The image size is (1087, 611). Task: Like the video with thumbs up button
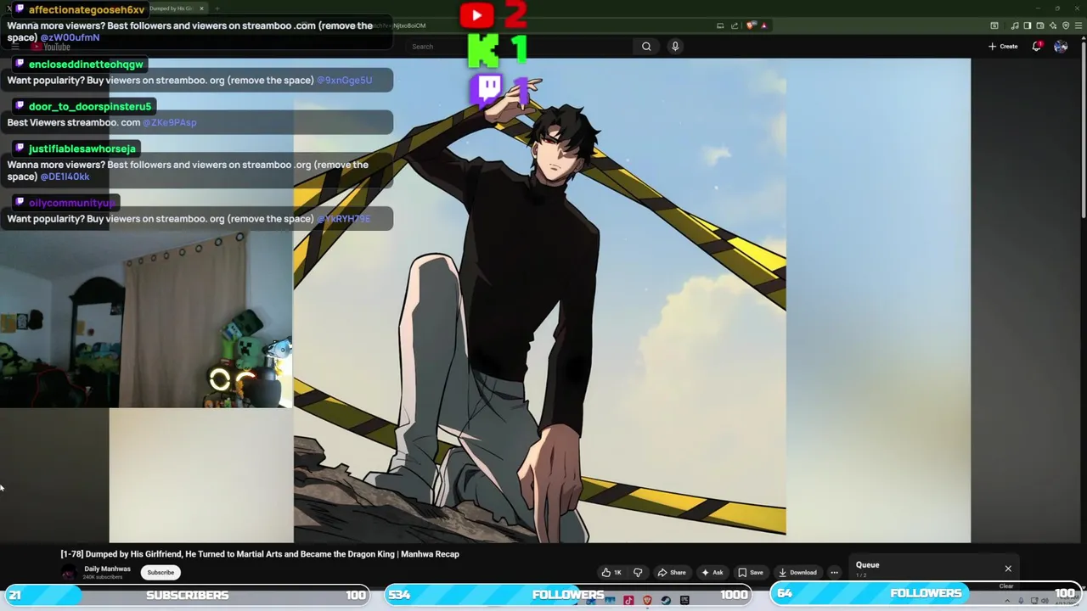pyautogui.click(x=611, y=572)
